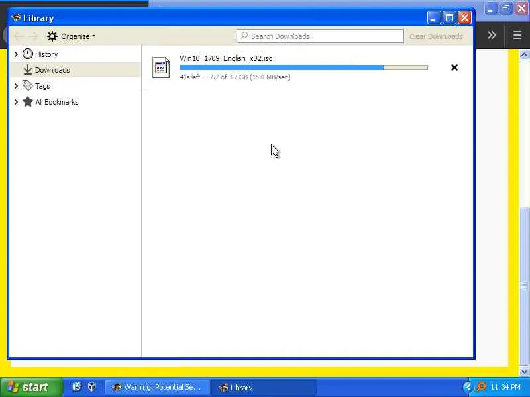This screenshot has width=530, height=397.
Task: Open browser overflow chevron menu behind Library
Action: pyautogui.click(x=492, y=35)
